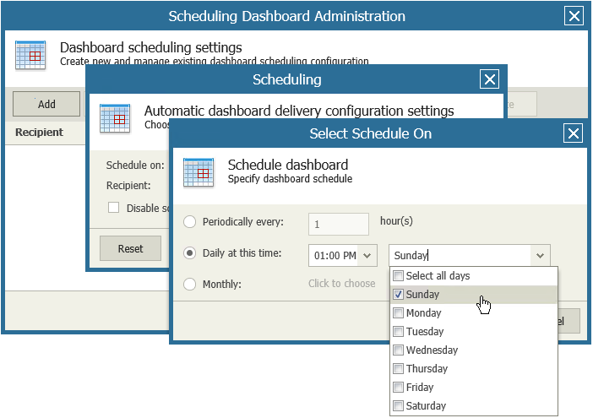Click the Schedule dashboard calendar icon
Viewport: 593px width, 418px height.
point(197,172)
